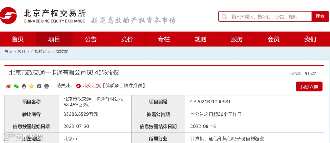Click the magnifier icon in search box
330x143 pixels.
click(224, 16)
